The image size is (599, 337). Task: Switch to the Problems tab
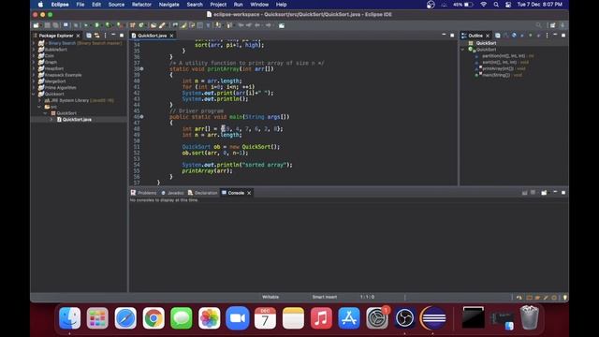tap(143, 193)
